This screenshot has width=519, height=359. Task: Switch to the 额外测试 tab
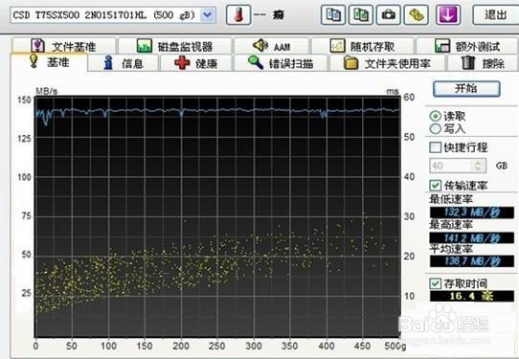pyautogui.click(x=466, y=46)
